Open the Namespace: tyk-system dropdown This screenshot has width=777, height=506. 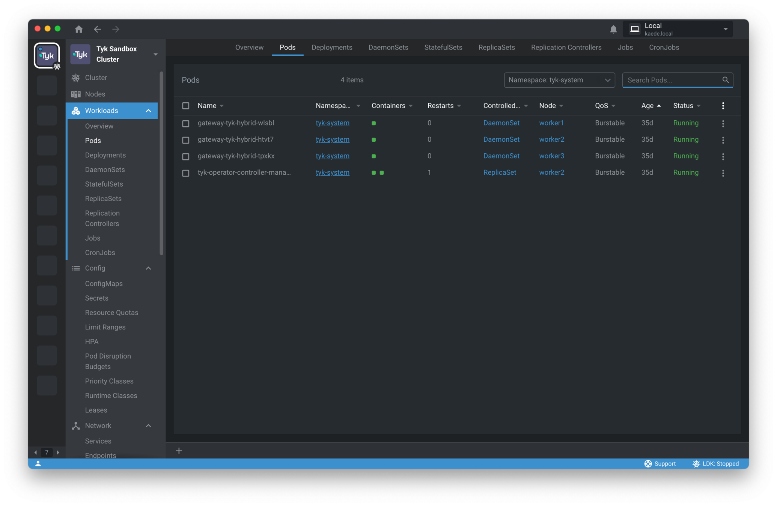559,80
